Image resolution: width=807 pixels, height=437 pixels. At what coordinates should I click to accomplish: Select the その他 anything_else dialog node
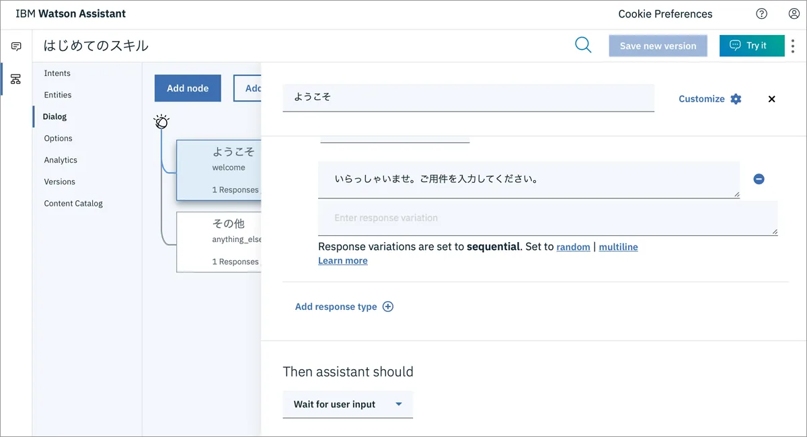coord(219,242)
